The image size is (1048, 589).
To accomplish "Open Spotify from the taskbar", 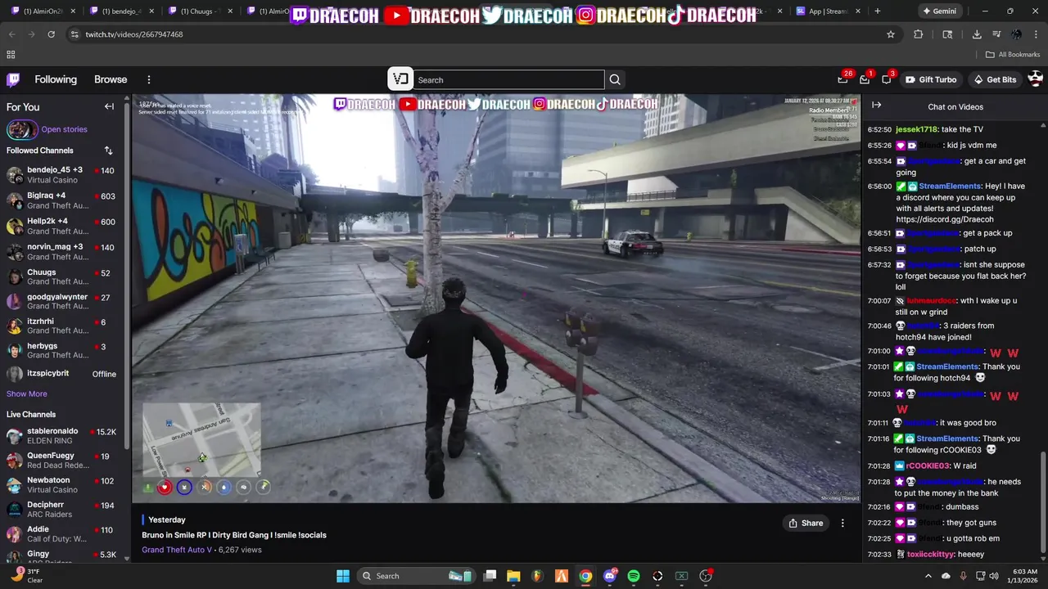I will 634,576.
